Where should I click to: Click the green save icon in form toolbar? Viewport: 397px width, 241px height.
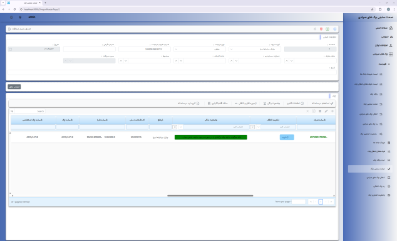tap(327, 29)
